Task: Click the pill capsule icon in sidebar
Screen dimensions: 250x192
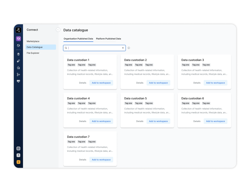Action: pyautogui.click(x=18, y=61)
